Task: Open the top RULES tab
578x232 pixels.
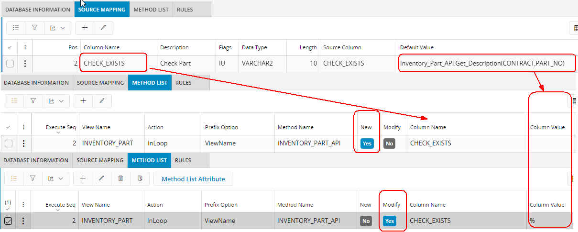Action: [x=185, y=9]
